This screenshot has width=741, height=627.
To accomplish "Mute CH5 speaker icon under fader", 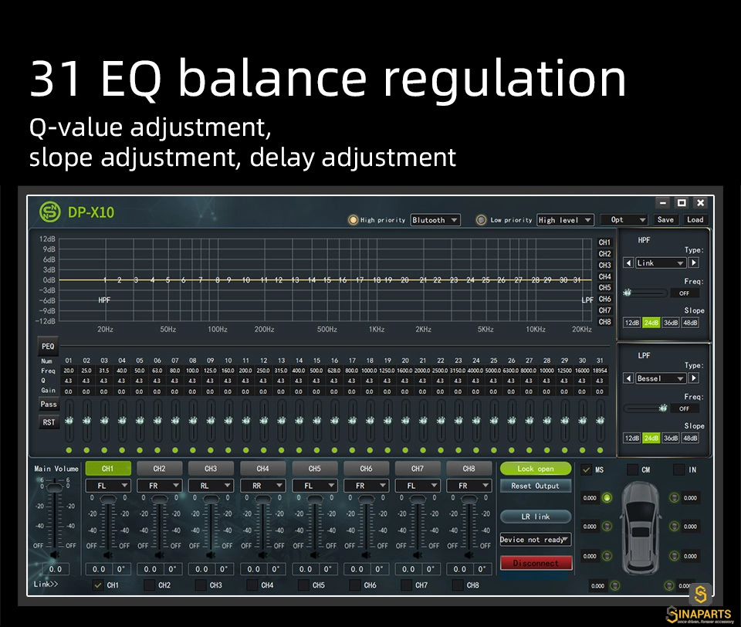I will pos(315,554).
